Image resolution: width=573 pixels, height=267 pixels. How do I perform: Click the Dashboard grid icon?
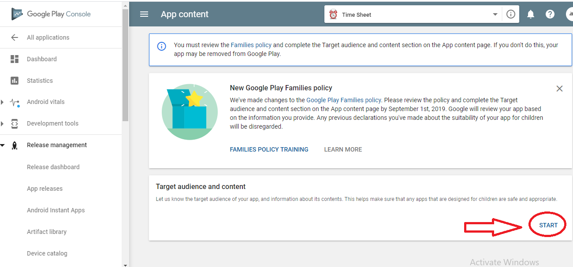(x=15, y=59)
